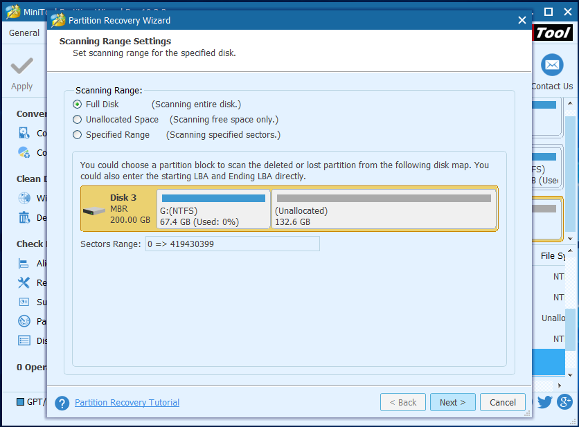
Task: Click the partition recovery icon in sidebar
Action: tap(24, 321)
